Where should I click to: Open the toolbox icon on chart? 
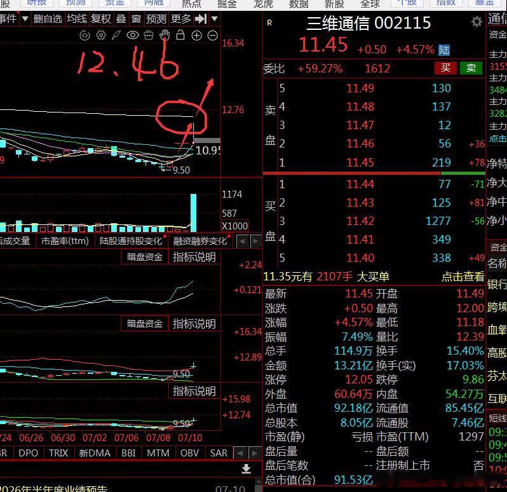click(x=149, y=35)
